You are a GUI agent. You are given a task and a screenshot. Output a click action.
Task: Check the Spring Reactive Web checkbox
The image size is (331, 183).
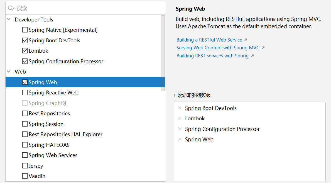pyautogui.click(x=25, y=92)
